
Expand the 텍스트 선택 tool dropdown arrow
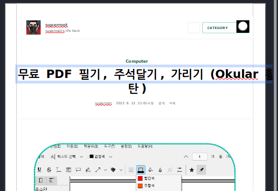point(81,157)
